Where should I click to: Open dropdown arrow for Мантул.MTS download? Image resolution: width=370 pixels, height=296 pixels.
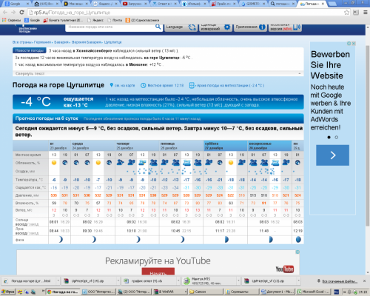click(x=238, y=280)
